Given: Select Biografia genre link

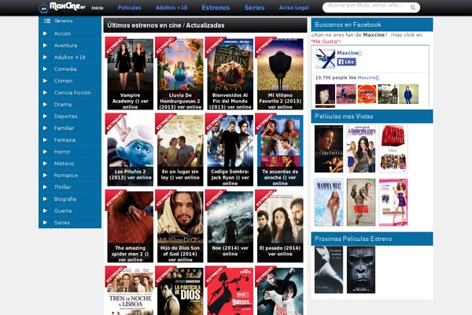Looking at the screenshot, I should pos(65,199).
